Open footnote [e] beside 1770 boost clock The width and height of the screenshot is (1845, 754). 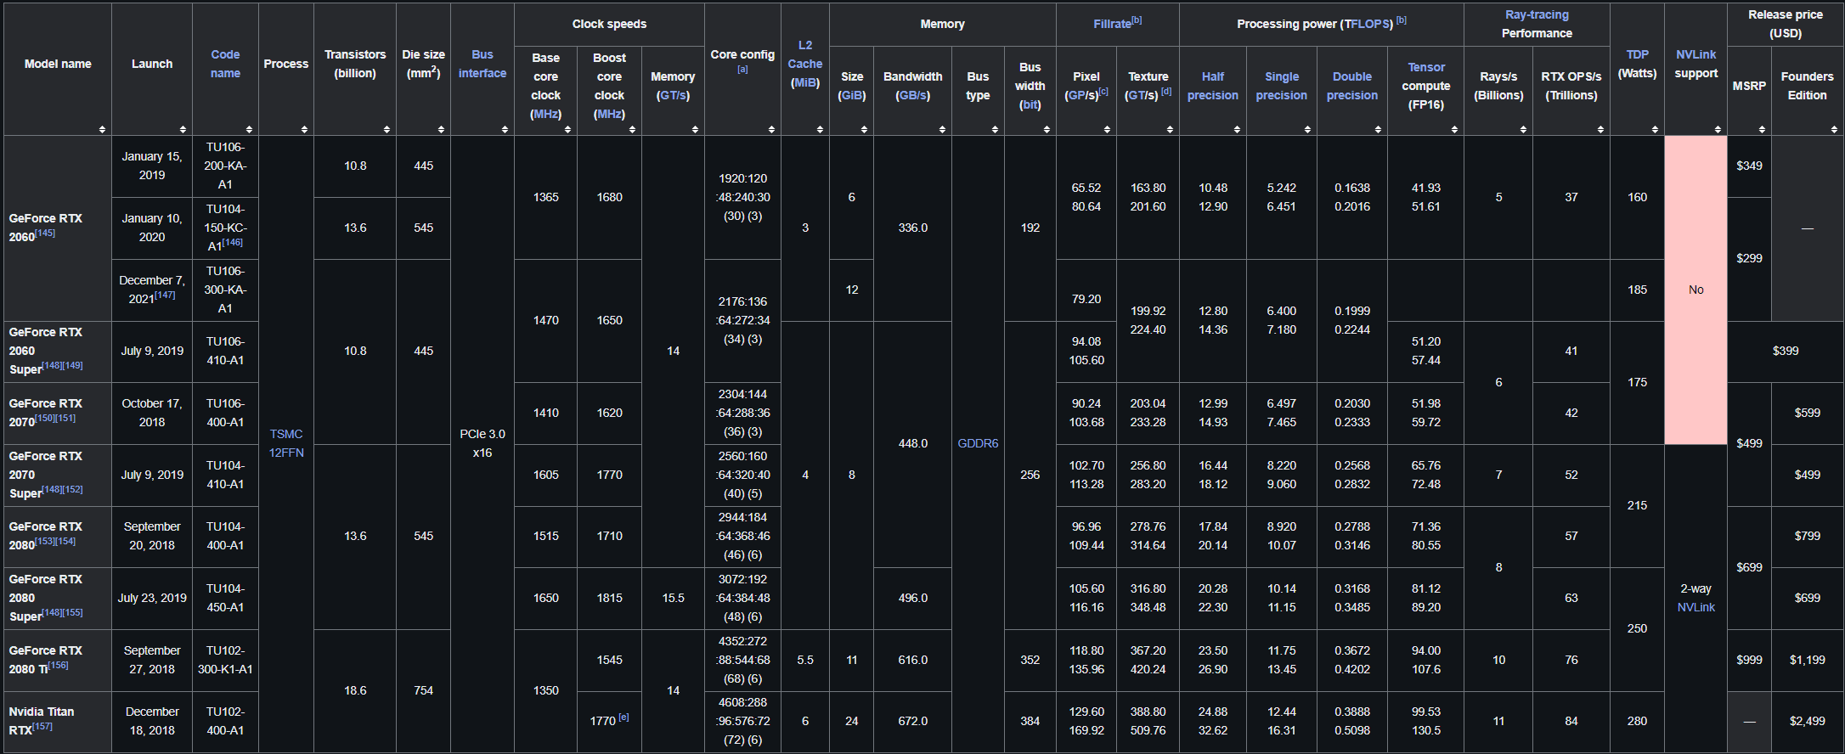[x=623, y=717]
